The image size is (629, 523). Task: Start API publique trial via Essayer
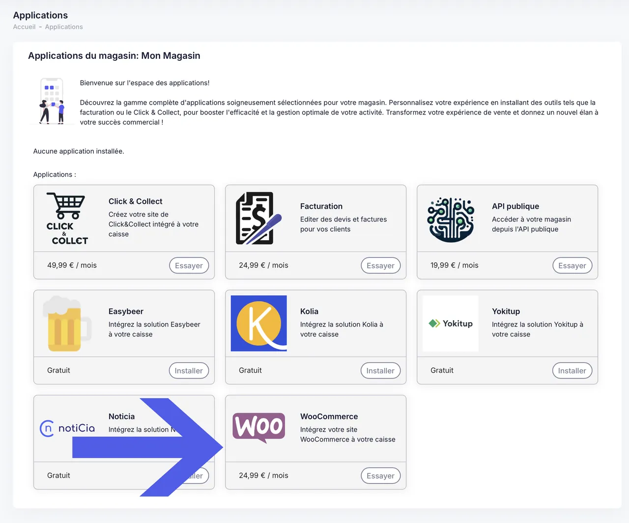572,266
